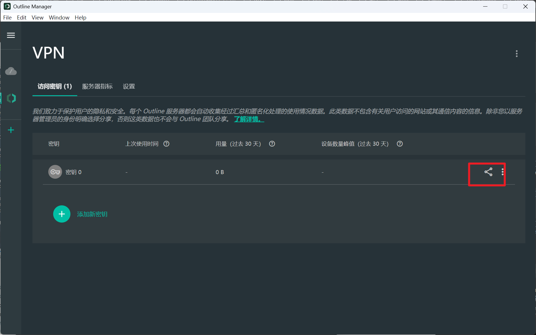The height and width of the screenshot is (335, 536).
Task: Show help for 上次使用时间 column
Action: coord(166,144)
